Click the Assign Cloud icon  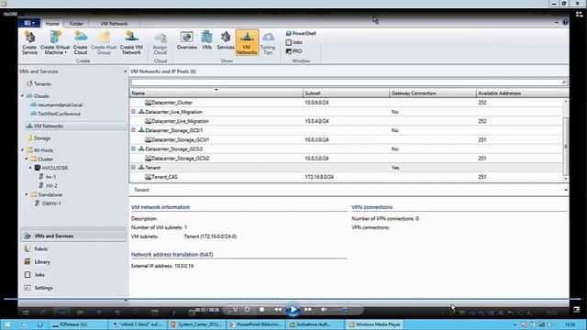[160, 43]
